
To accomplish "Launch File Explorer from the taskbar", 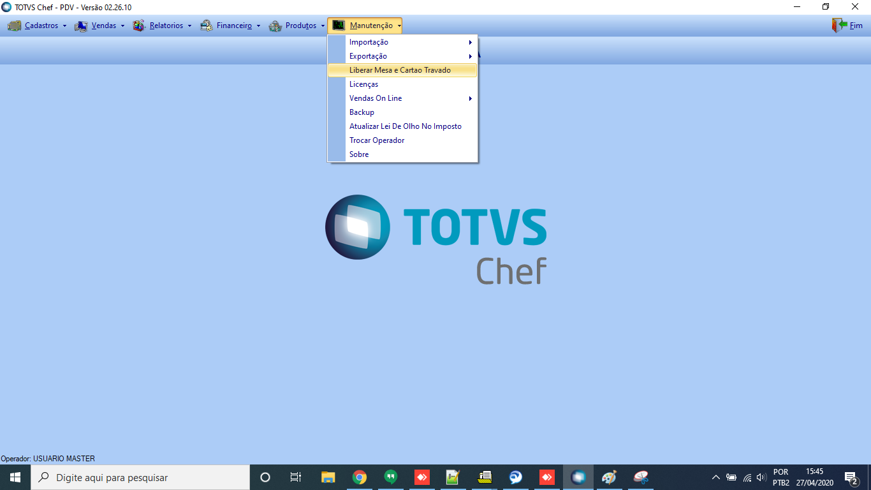I will point(328,477).
